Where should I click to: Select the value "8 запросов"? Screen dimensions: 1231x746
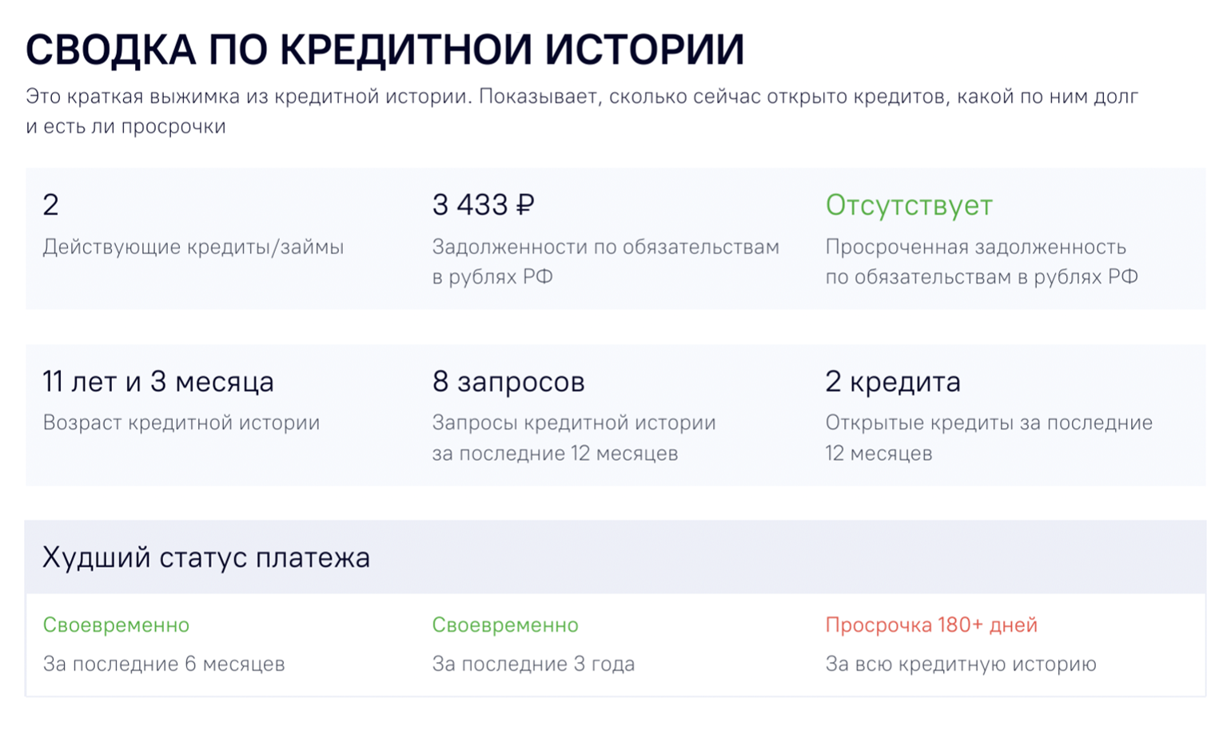508,382
